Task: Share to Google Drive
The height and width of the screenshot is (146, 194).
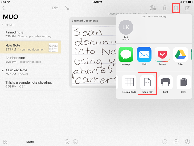Action: click(x=180, y=56)
